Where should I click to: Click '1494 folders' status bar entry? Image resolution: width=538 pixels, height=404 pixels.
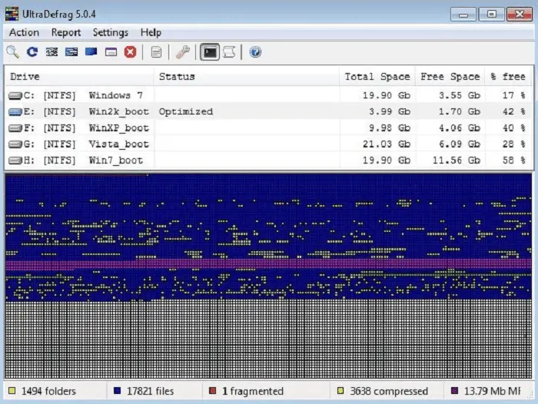[x=48, y=391]
